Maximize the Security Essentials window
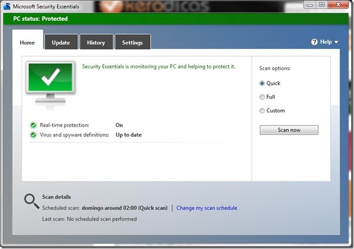354x249 pixels. 322,5
